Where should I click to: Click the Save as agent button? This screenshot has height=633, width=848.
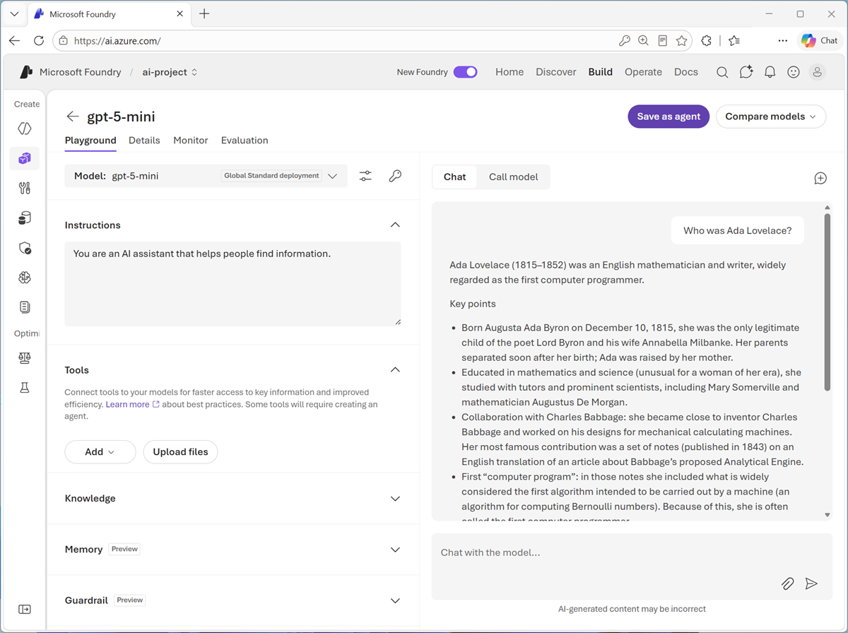pyautogui.click(x=669, y=117)
